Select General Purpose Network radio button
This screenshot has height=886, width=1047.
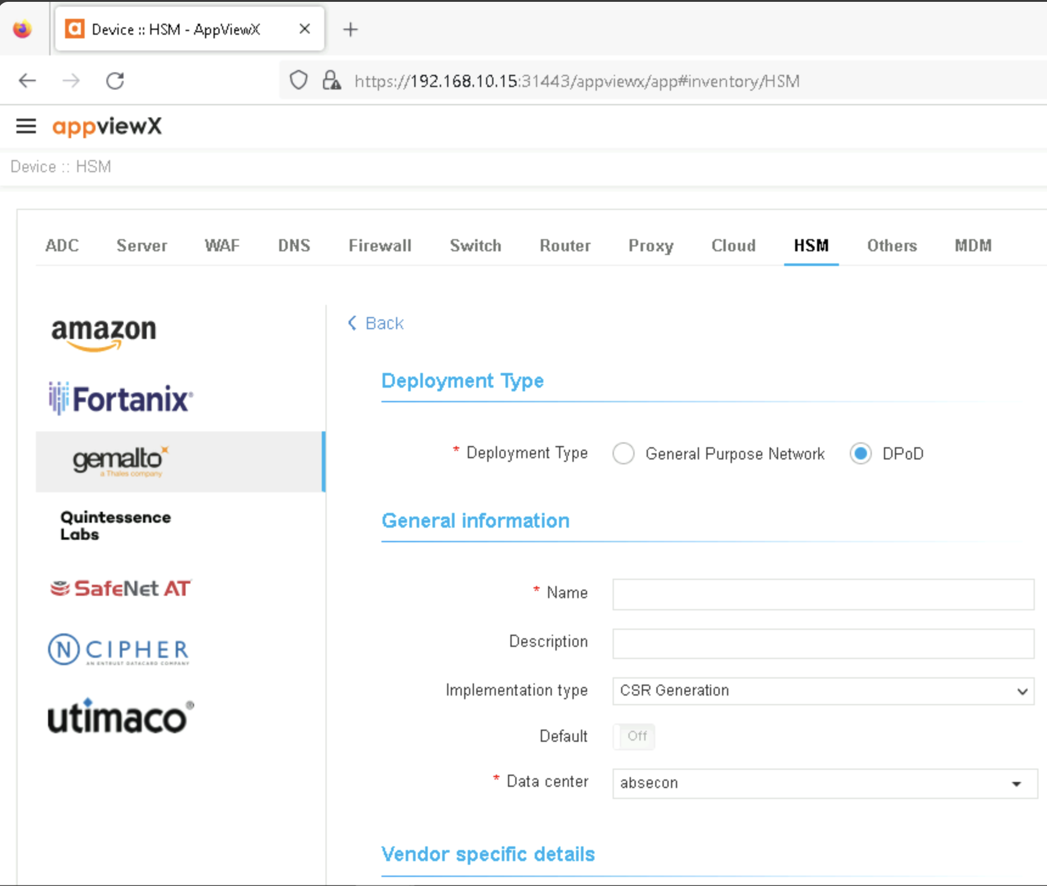[624, 454]
